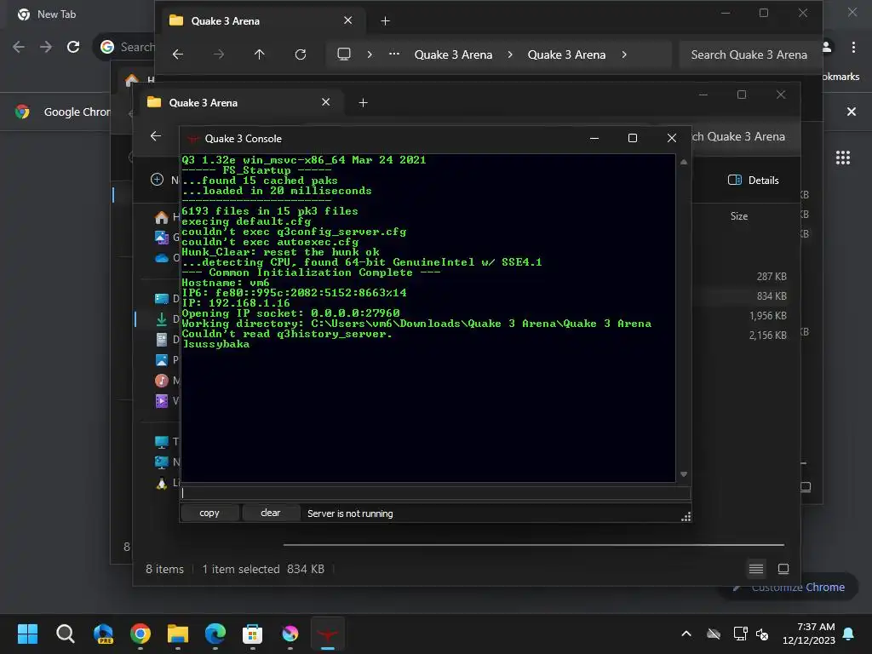Click second Quake 3 Arena breadcrumb
Screen dimensions: 872x654
coord(566,55)
